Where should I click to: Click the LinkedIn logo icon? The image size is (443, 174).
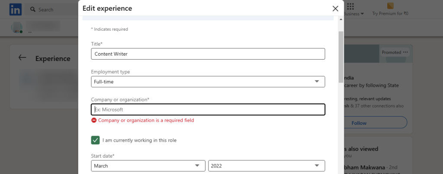click(15, 9)
